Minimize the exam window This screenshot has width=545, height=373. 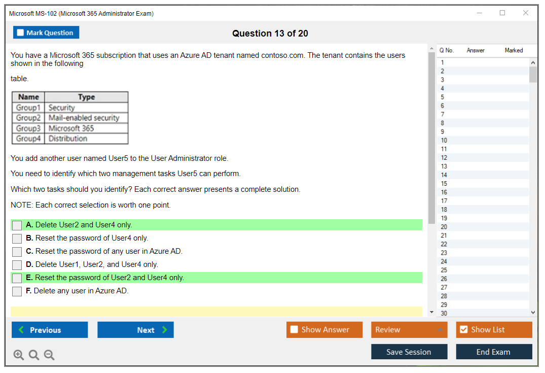click(x=480, y=13)
